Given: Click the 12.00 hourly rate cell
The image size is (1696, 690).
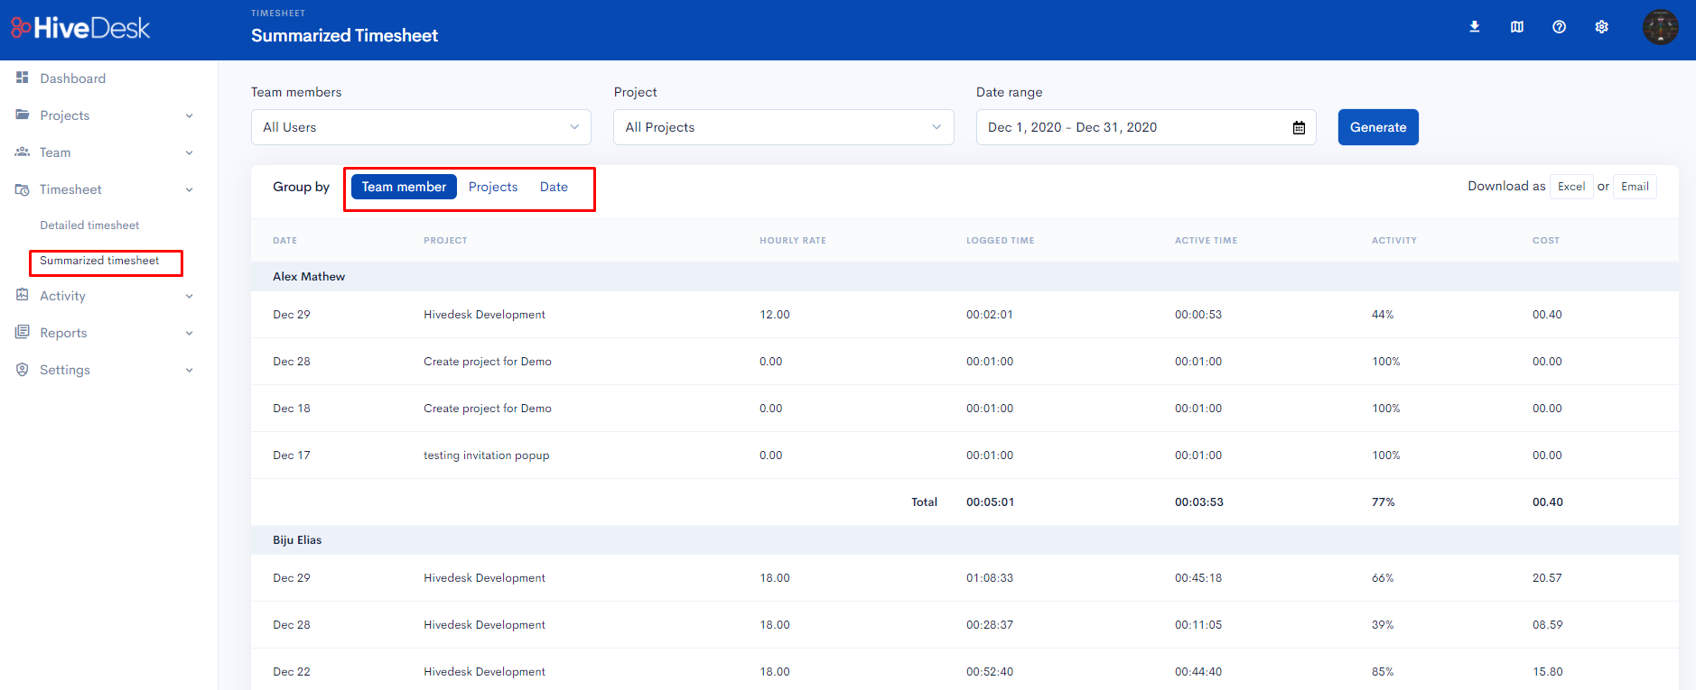Looking at the screenshot, I should coord(775,315).
